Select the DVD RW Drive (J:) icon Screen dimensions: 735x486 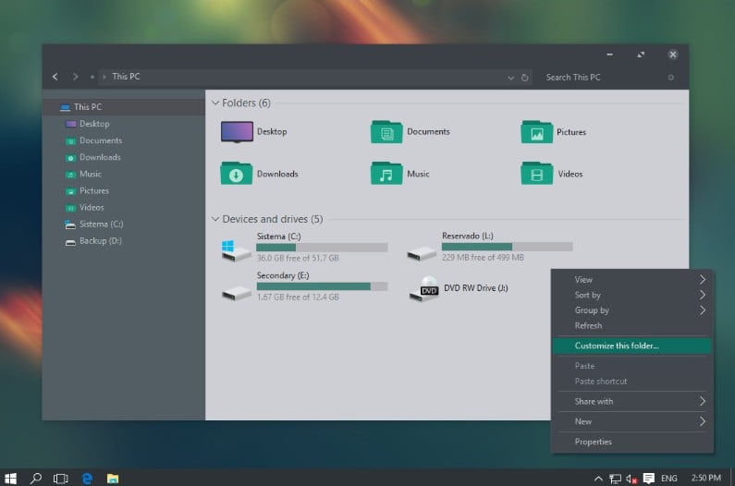point(423,289)
